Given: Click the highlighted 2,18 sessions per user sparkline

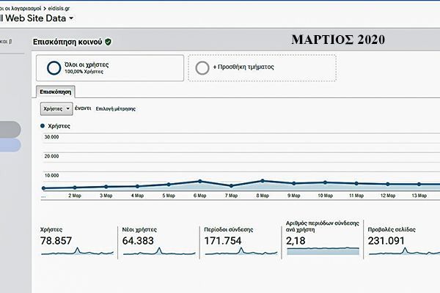Looking at the screenshot, I should pyautogui.click(x=323, y=251).
